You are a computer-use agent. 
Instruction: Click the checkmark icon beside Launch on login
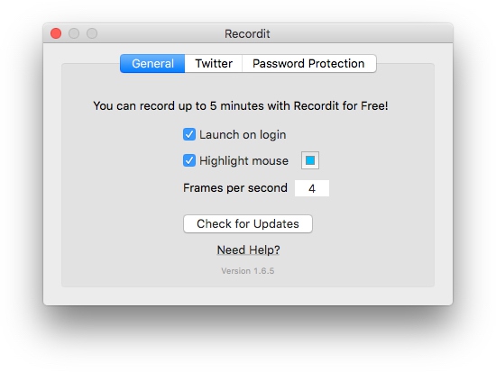tap(189, 134)
